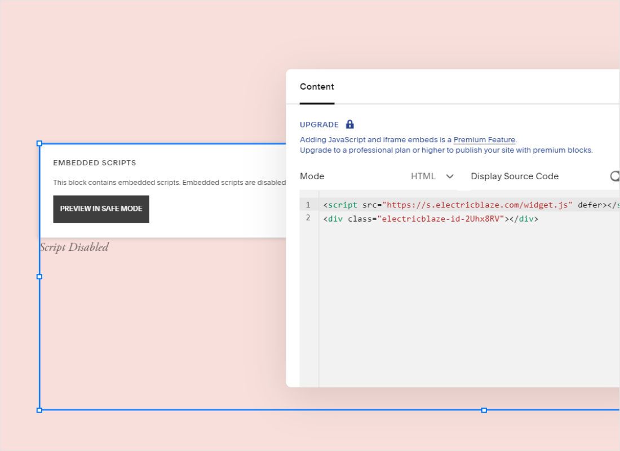Select the bottom-left resize handle of block
Screen dimensions: 620x451
39,410
